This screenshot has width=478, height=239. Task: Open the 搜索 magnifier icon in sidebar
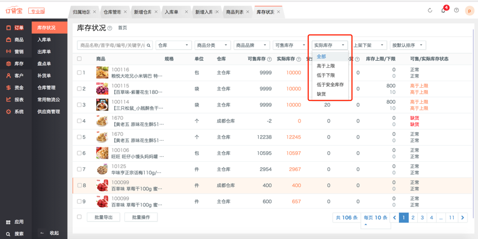(8, 234)
